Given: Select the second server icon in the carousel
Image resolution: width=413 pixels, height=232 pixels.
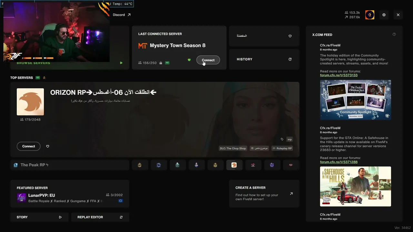Looking at the screenshot, I should click(x=159, y=165).
